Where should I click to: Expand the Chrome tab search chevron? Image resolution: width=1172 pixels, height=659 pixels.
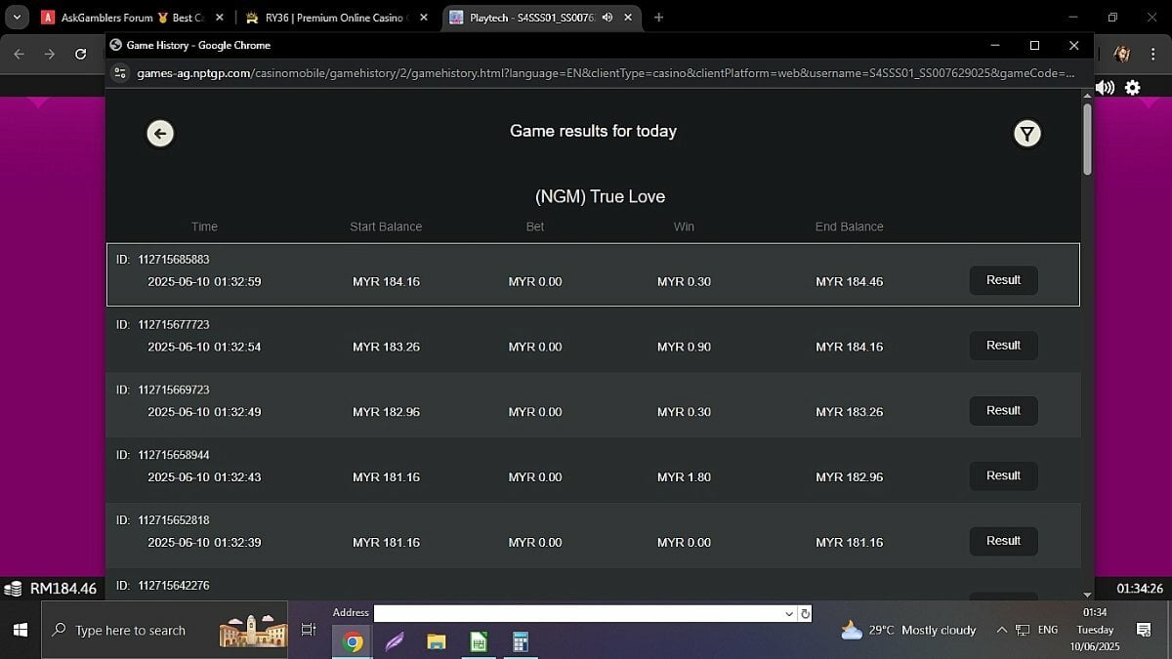coord(17,18)
